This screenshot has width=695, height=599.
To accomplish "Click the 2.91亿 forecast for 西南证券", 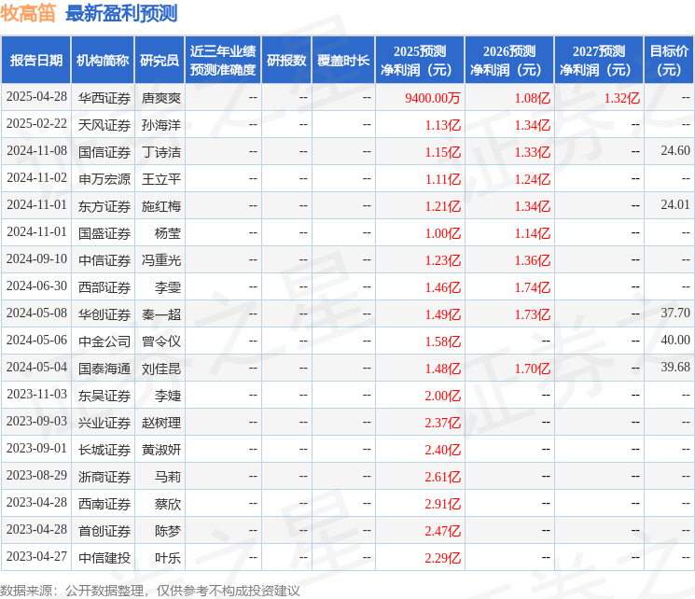I will pyautogui.click(x=442, y=504).
